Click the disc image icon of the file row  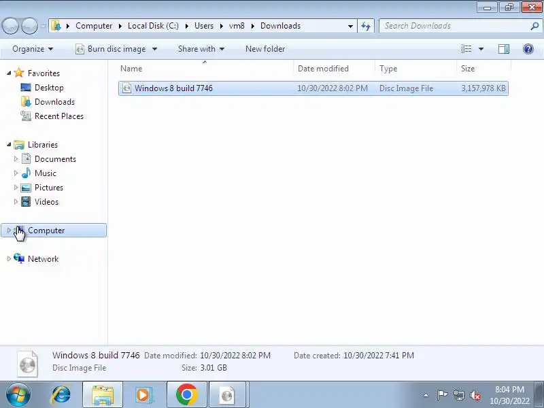(127, 88)
